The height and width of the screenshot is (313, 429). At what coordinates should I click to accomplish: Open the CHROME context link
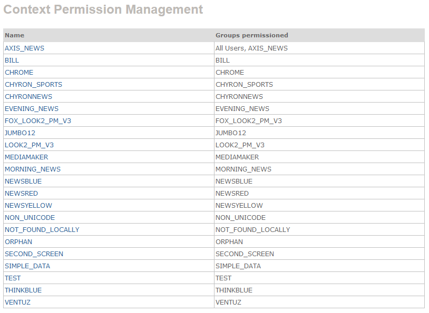click(x=19, y=72)
